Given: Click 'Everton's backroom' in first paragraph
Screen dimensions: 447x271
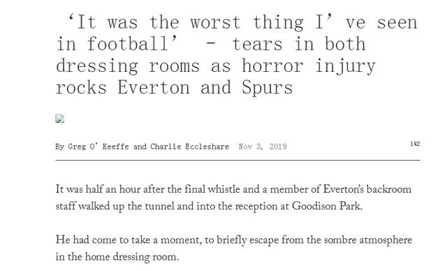Looking at the screenshot, I should point(367,189).
